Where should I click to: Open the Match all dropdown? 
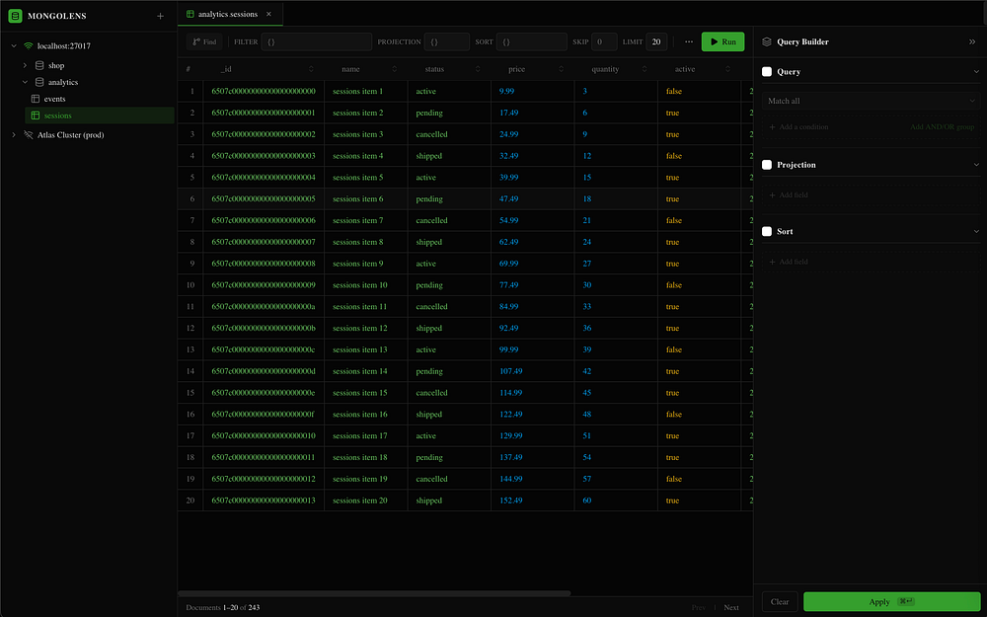click(x=872, y=101)
